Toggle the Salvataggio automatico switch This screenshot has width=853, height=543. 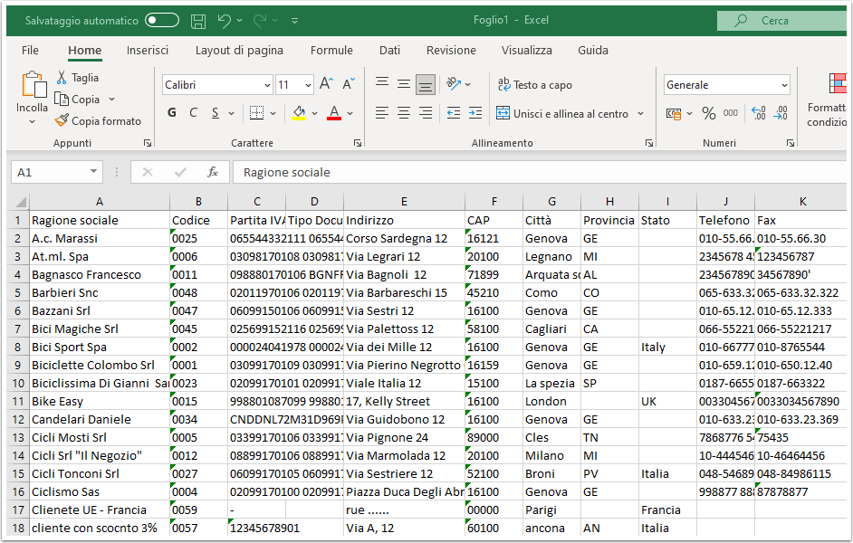coord(161,21)
